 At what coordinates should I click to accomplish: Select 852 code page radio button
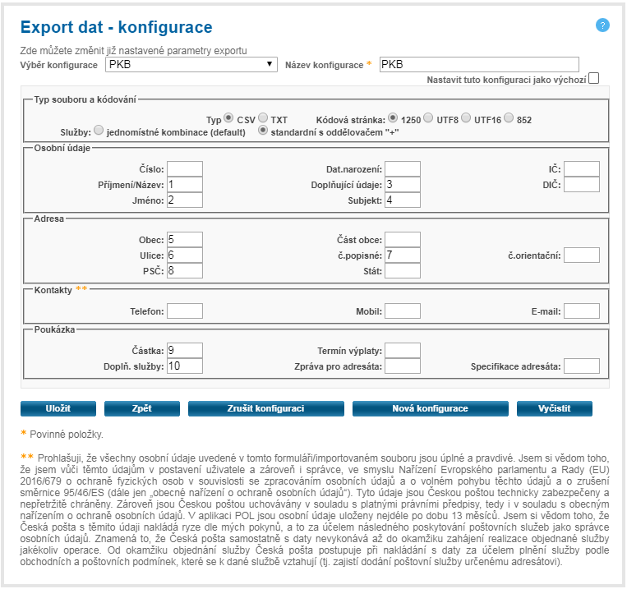pyautogui.click(x=509, y=118)
